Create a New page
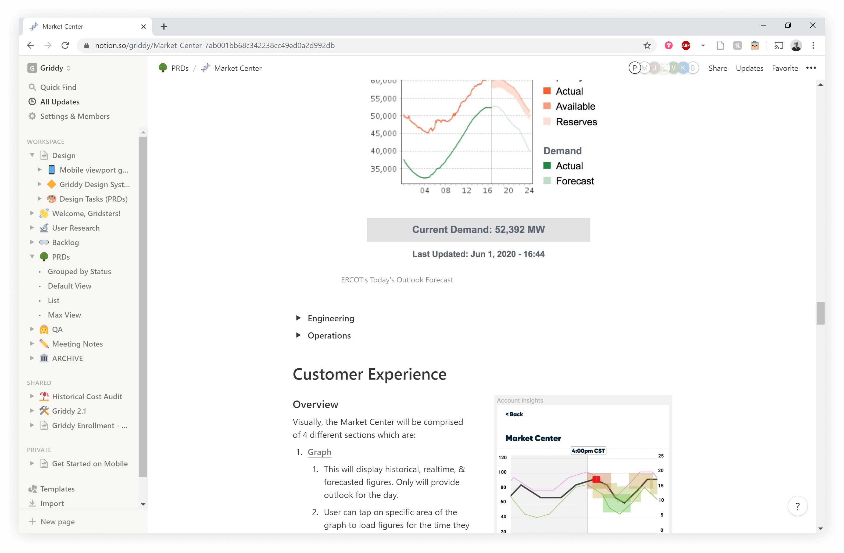The height and width of the screenshot is (553, 844). tap(58, 522)
